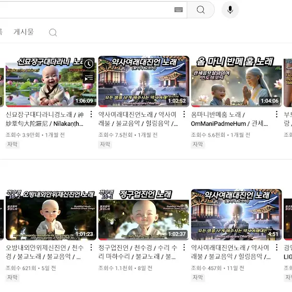Click the search input field
The image size is (292, 292).
click(x=93, y=10)
